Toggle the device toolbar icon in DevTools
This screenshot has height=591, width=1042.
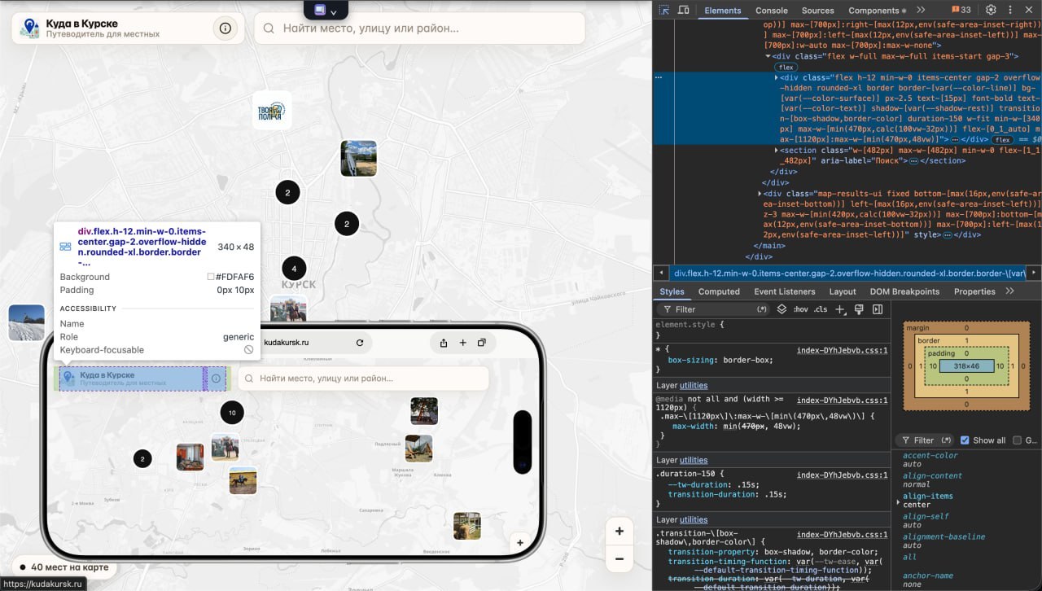coord(684,10)
